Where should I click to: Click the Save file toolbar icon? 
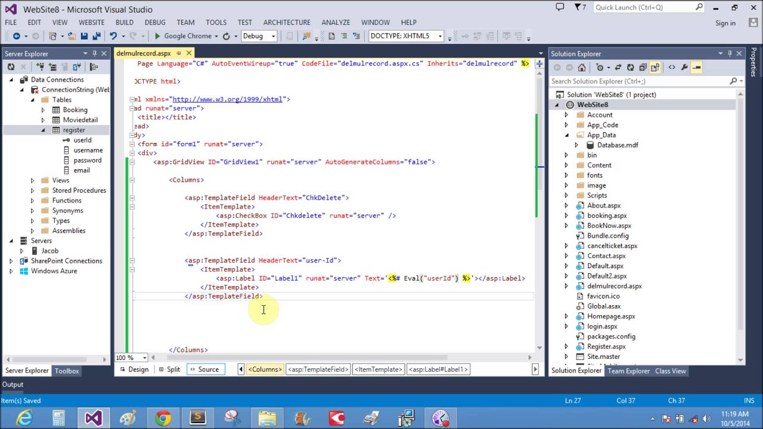[x=84, y=36]
